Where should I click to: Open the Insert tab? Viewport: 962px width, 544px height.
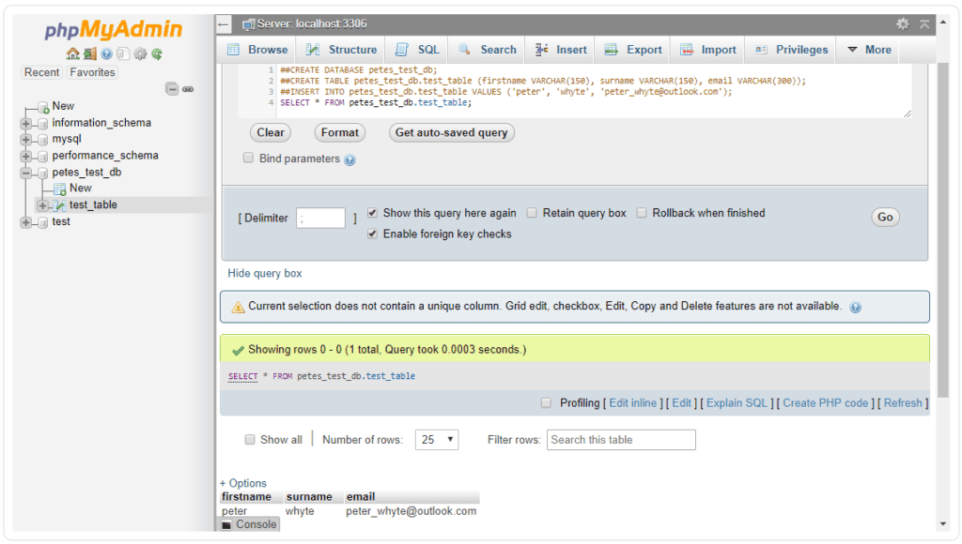[560, 50]
